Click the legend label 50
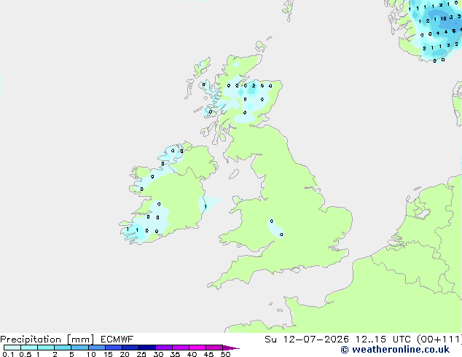Image resolution: width=462 pixels, height=357 pixels. pos(226,354)
